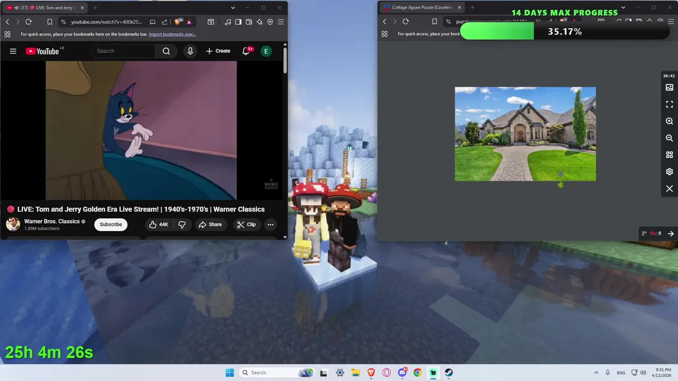Image resolution: width=678 pixels, height=381 pixels.
Task: Click the Tom and Jerry video player
Action: 141,130
